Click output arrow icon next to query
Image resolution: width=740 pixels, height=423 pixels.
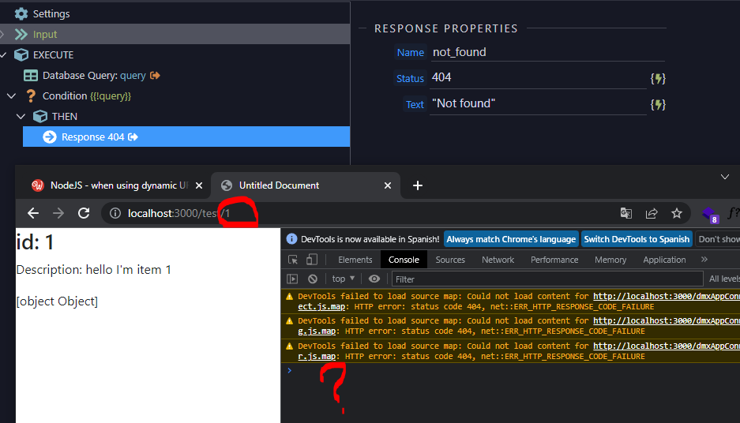156,76
